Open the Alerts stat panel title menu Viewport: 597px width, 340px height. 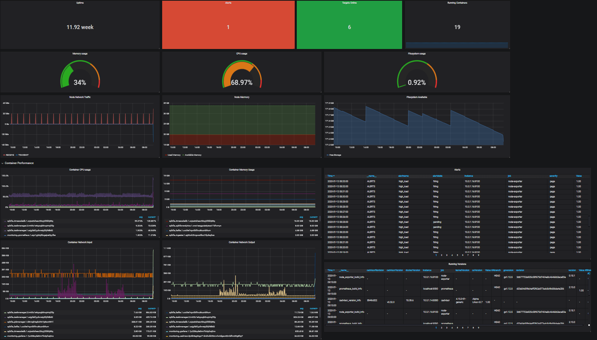(x=228, y=3)
